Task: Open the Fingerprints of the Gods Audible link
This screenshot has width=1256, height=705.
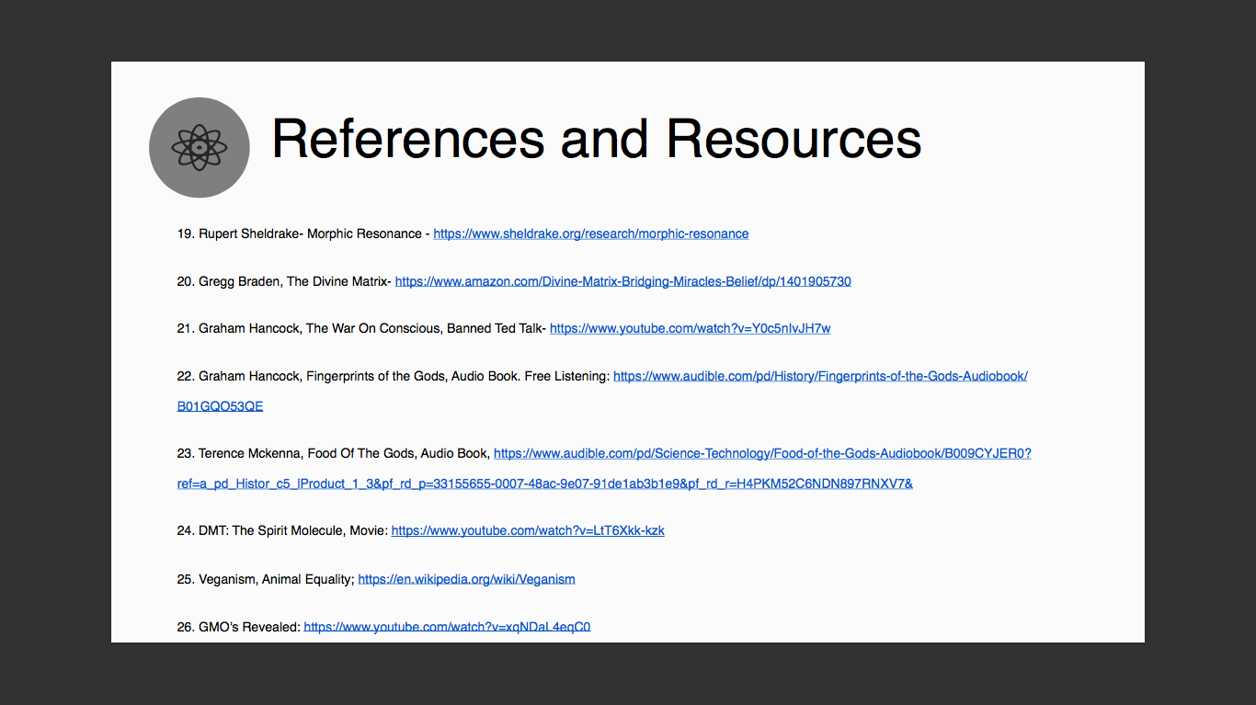Action: (820, 376)
